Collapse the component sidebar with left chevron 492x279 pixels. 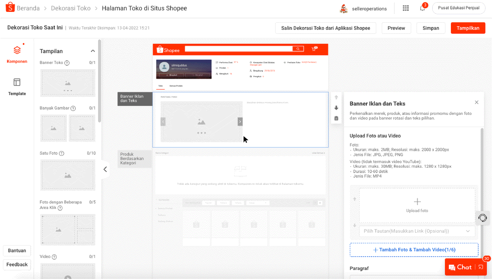coord(105,169)
